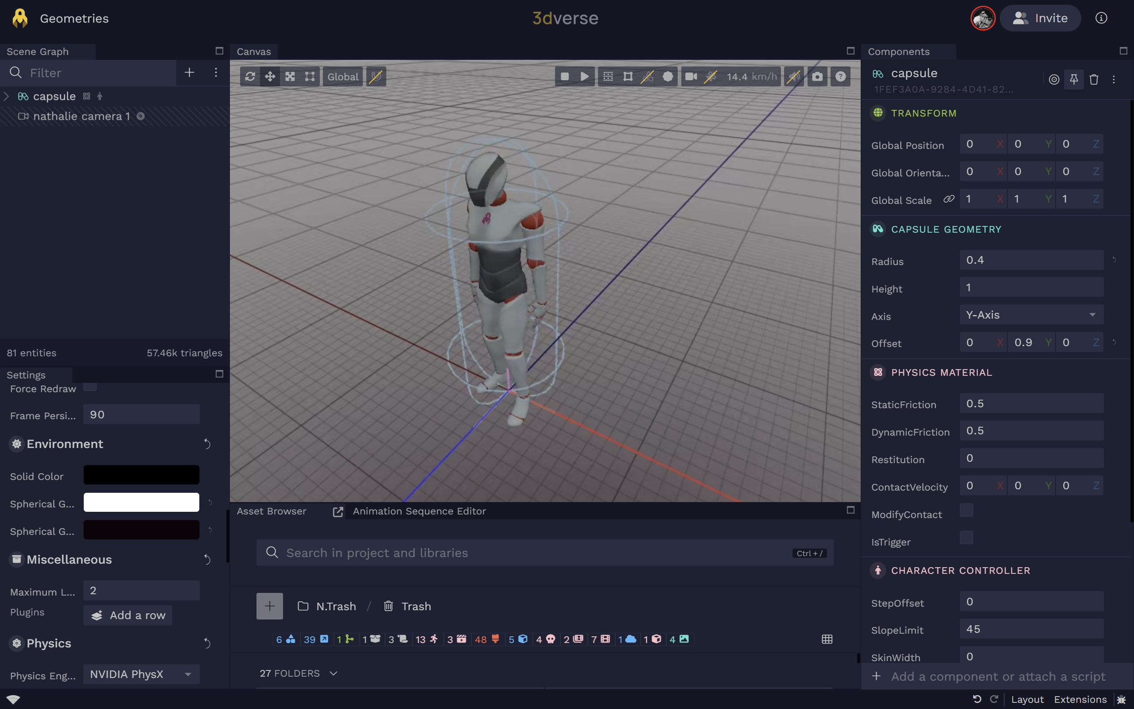The height and width of the screenshot is (709, 1134).
Task: Open the info icon in top bar
Action: (1101, 18)
